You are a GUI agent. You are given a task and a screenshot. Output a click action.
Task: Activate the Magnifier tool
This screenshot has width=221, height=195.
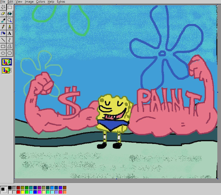tap(9, 20)
